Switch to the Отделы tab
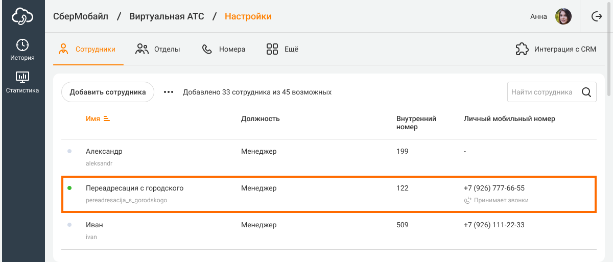This screenshot has width=613, height=262. (158, 50)
